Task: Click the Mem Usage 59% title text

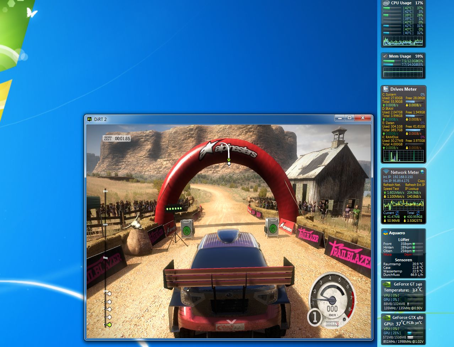Action: click(406, 56)
